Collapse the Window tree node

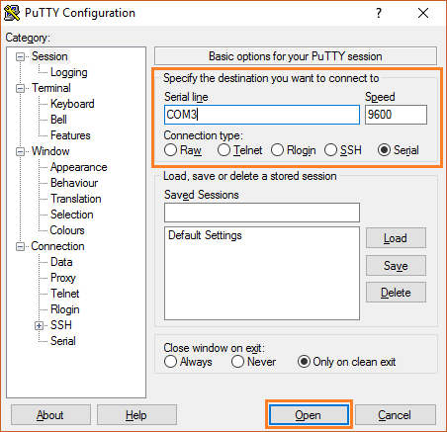(x=20, y=151)
